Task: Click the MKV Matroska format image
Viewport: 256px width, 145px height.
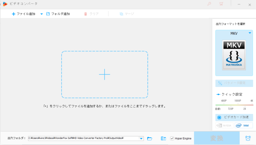Action: (x=234, y=55)
